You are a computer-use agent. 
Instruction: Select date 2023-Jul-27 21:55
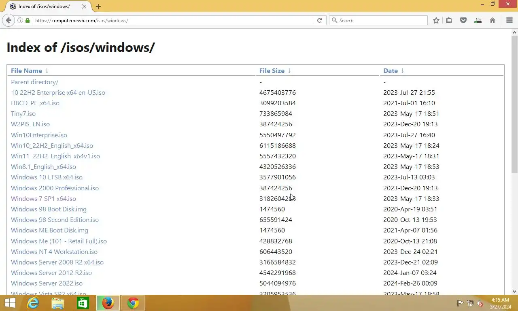tap(409, 92)
